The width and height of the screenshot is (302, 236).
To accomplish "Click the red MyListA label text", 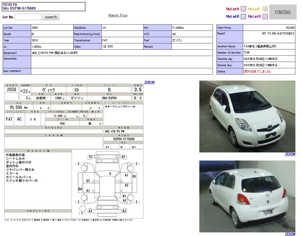I will (x=233, y=9).
